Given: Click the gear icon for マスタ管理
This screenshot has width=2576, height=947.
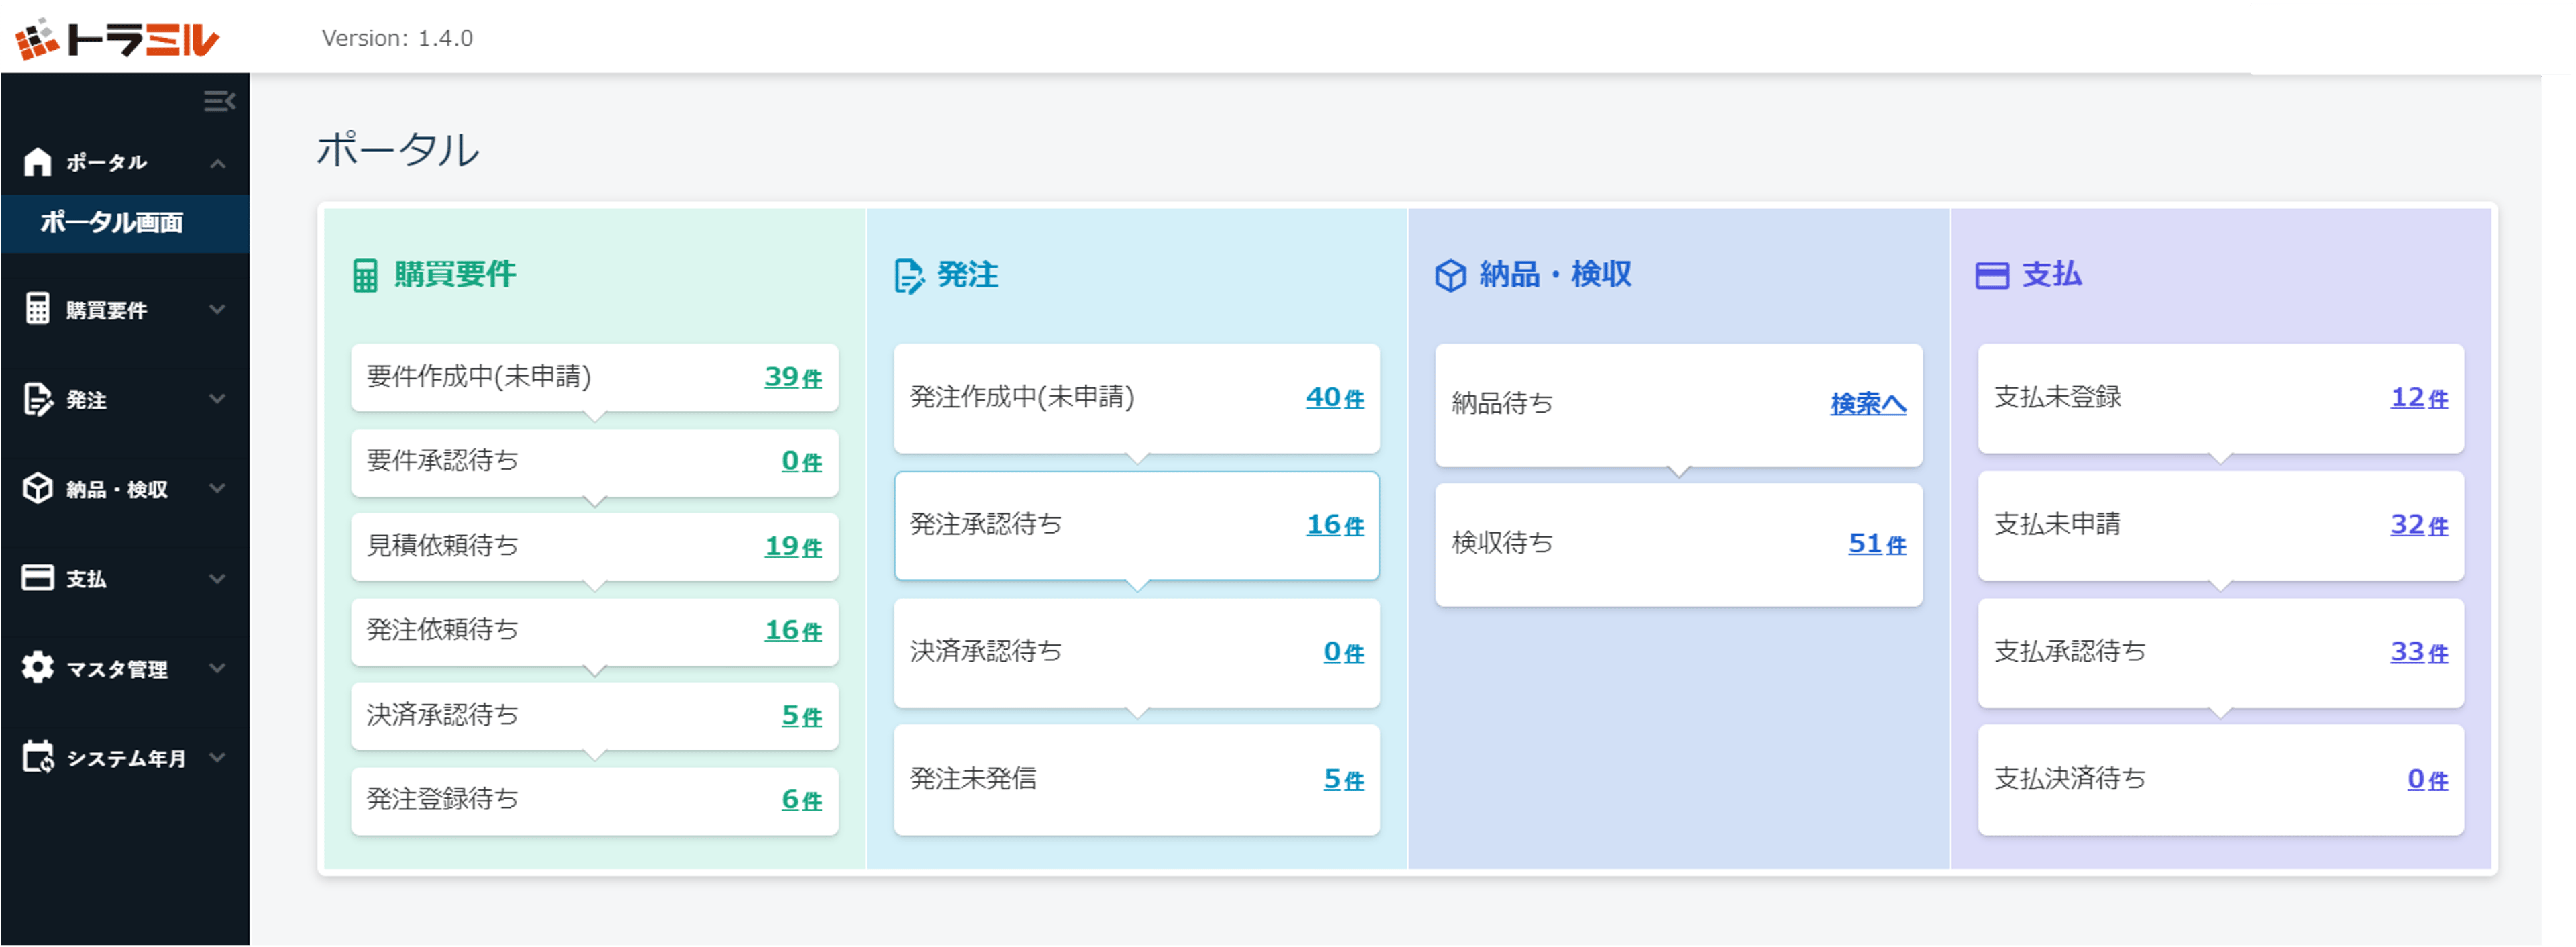Looking at the screenshot, I should (38, 667).
